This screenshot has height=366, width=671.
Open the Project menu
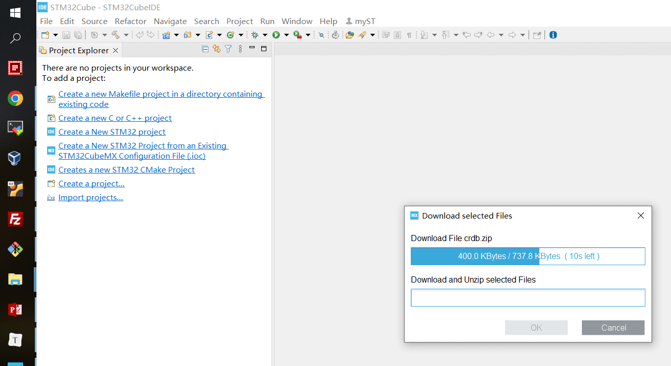pos(240,21)
